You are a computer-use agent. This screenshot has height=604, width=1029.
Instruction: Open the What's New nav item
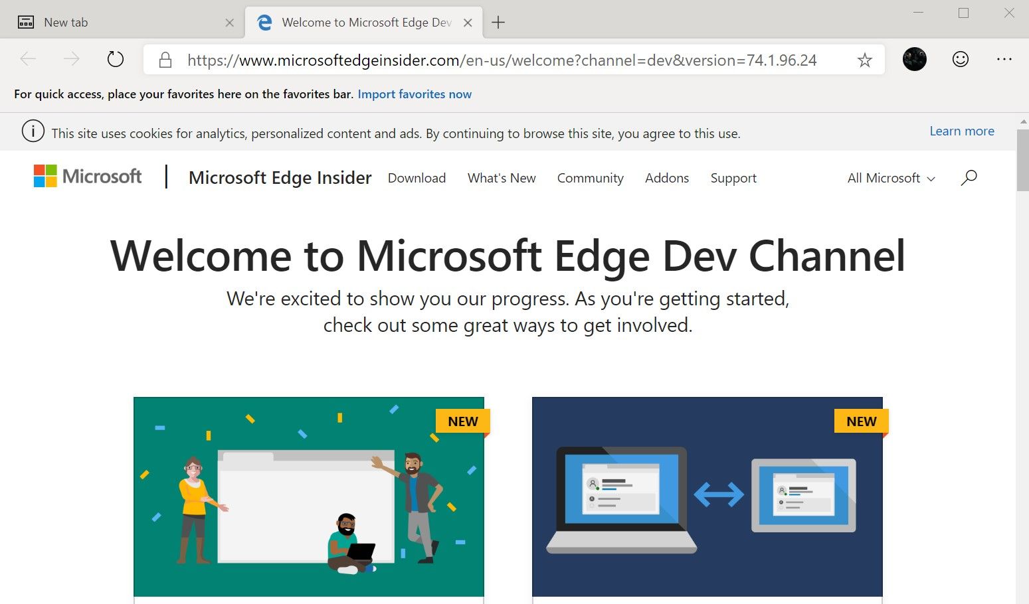502,178
